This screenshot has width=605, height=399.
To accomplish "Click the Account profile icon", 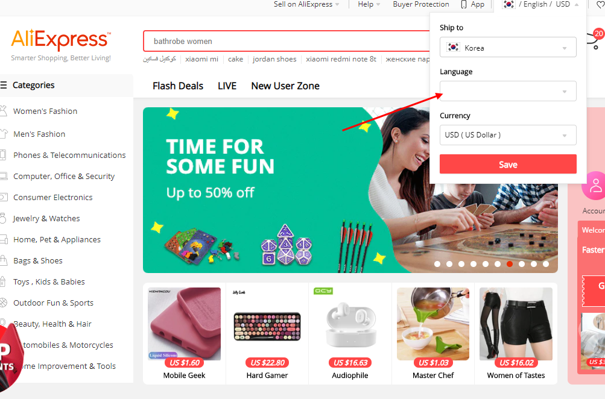I will tap(594, 186).
